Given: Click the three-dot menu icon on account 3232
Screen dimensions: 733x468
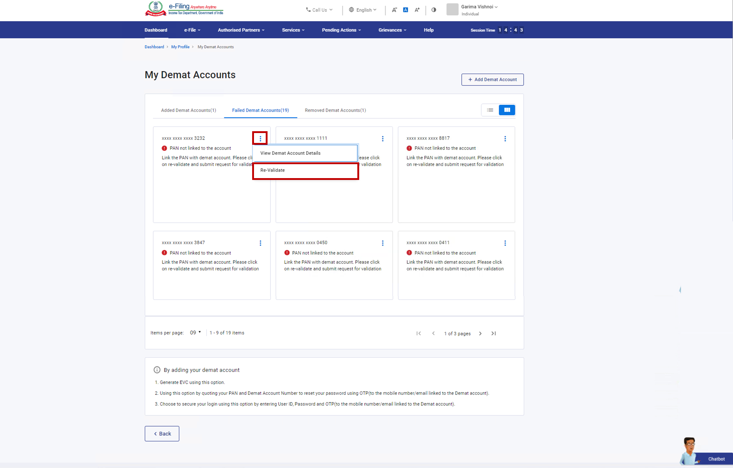Looking at the screenshot, I should coord(260,139).
